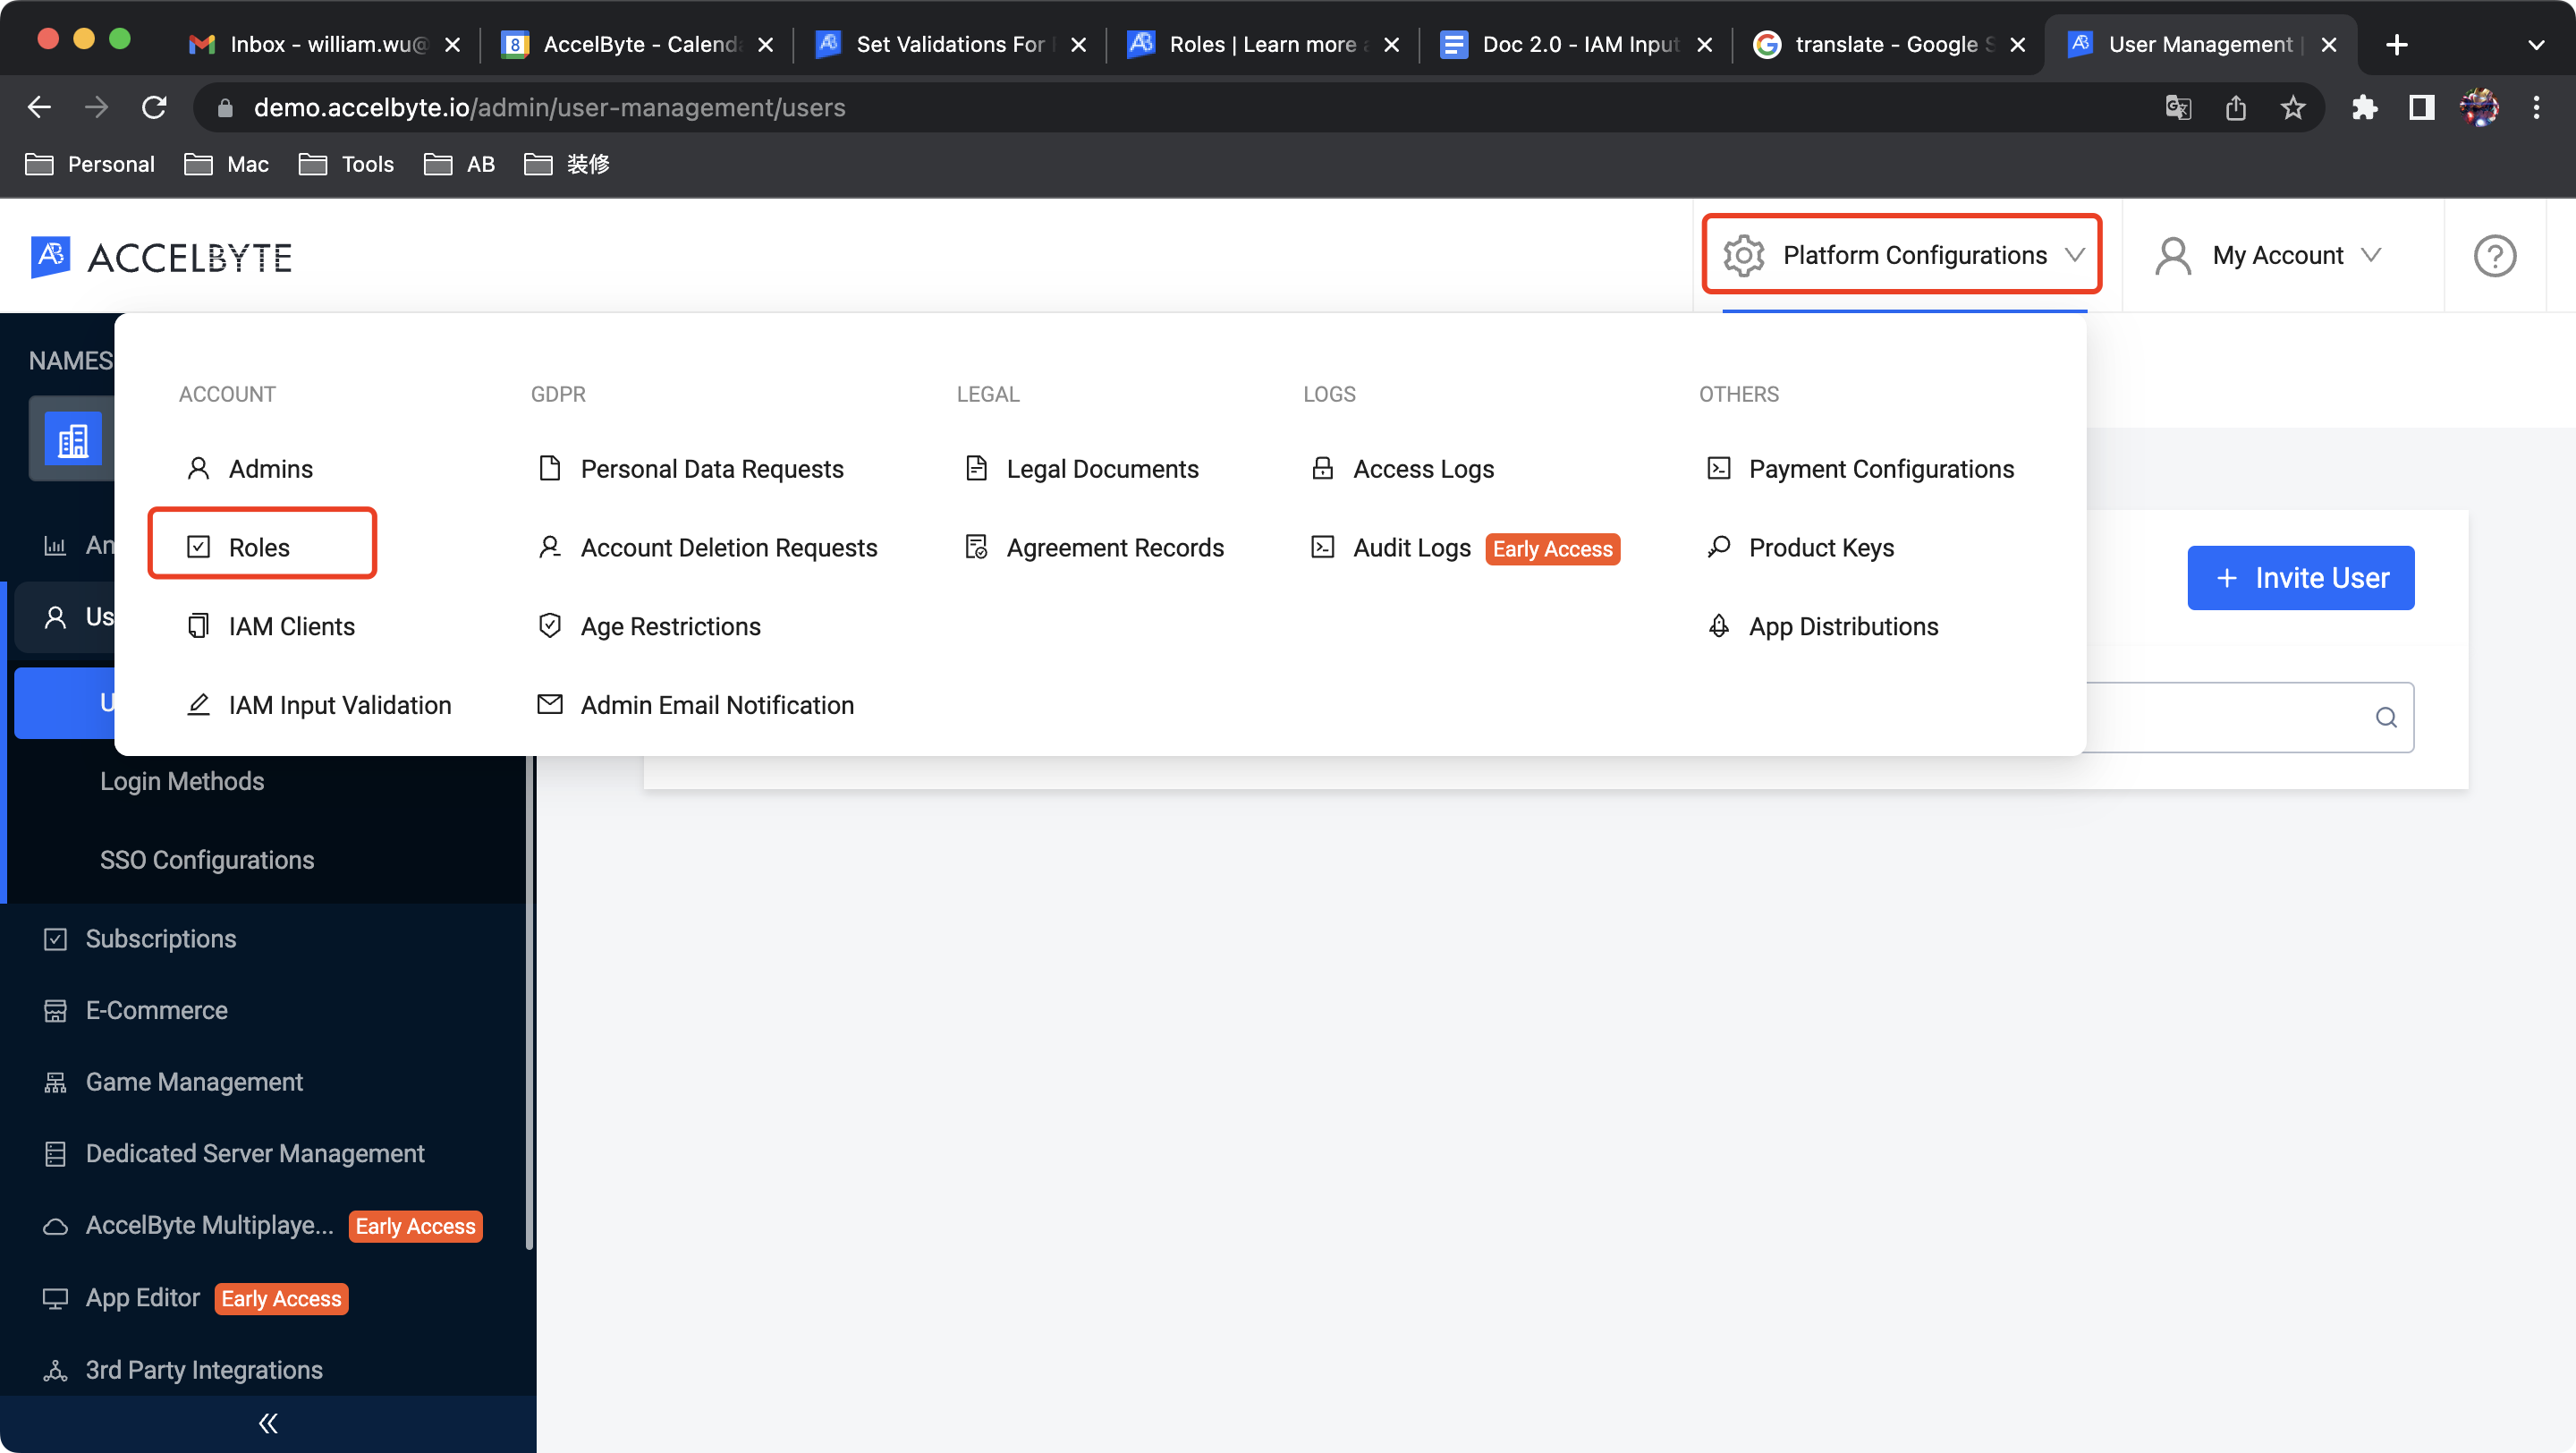Open Login Methods in the sidebar
The height and width of the screenshot is (1453, 2576).
click(x=182, y=780)
